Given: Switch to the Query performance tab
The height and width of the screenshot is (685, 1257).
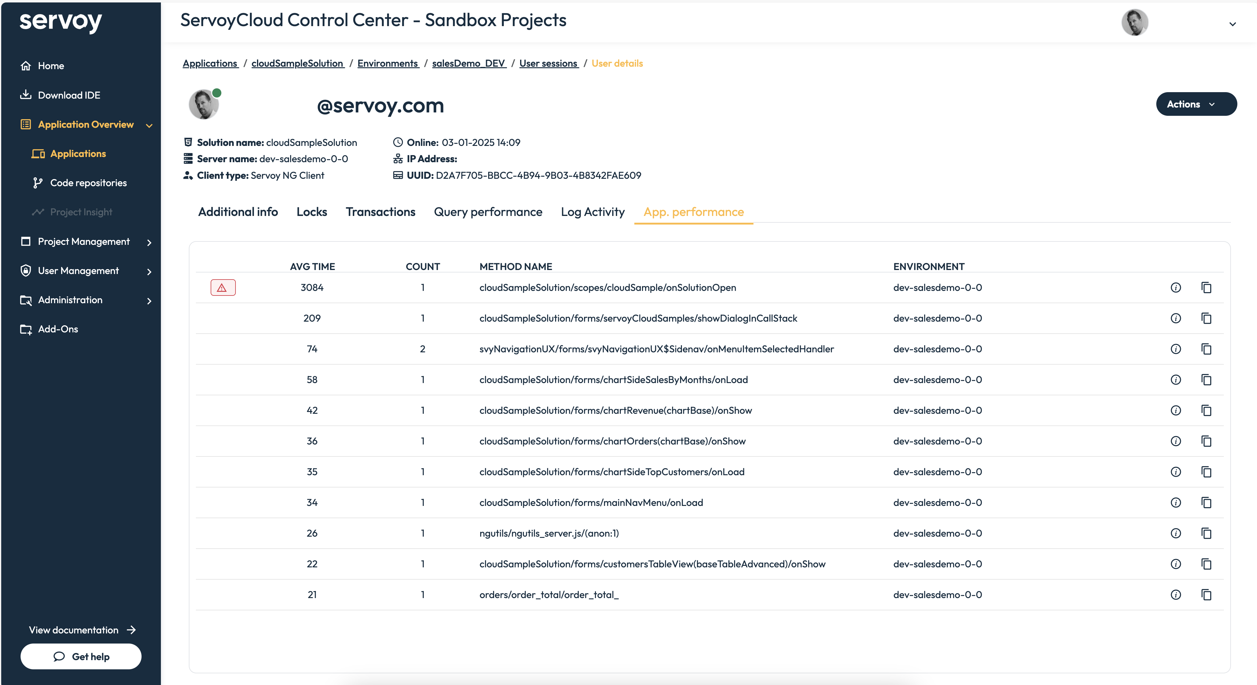Looking at the screenshot, I should click(488, 212).
